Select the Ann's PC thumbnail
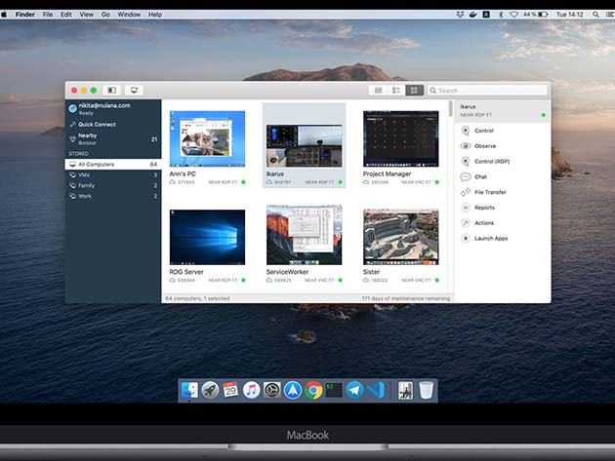Viewport: 615px width, 461px height. [207, 138]
